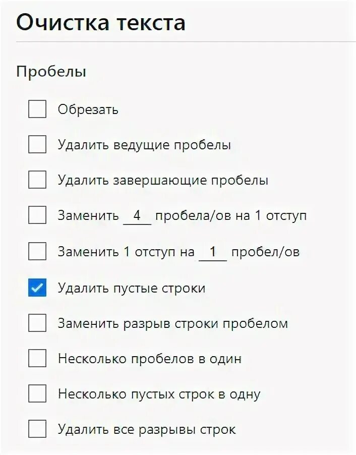356x455 pixels.
Task: Toggle checkbox 'Заменить 1 отступ на пробелов'
Action: pos(37,251)
